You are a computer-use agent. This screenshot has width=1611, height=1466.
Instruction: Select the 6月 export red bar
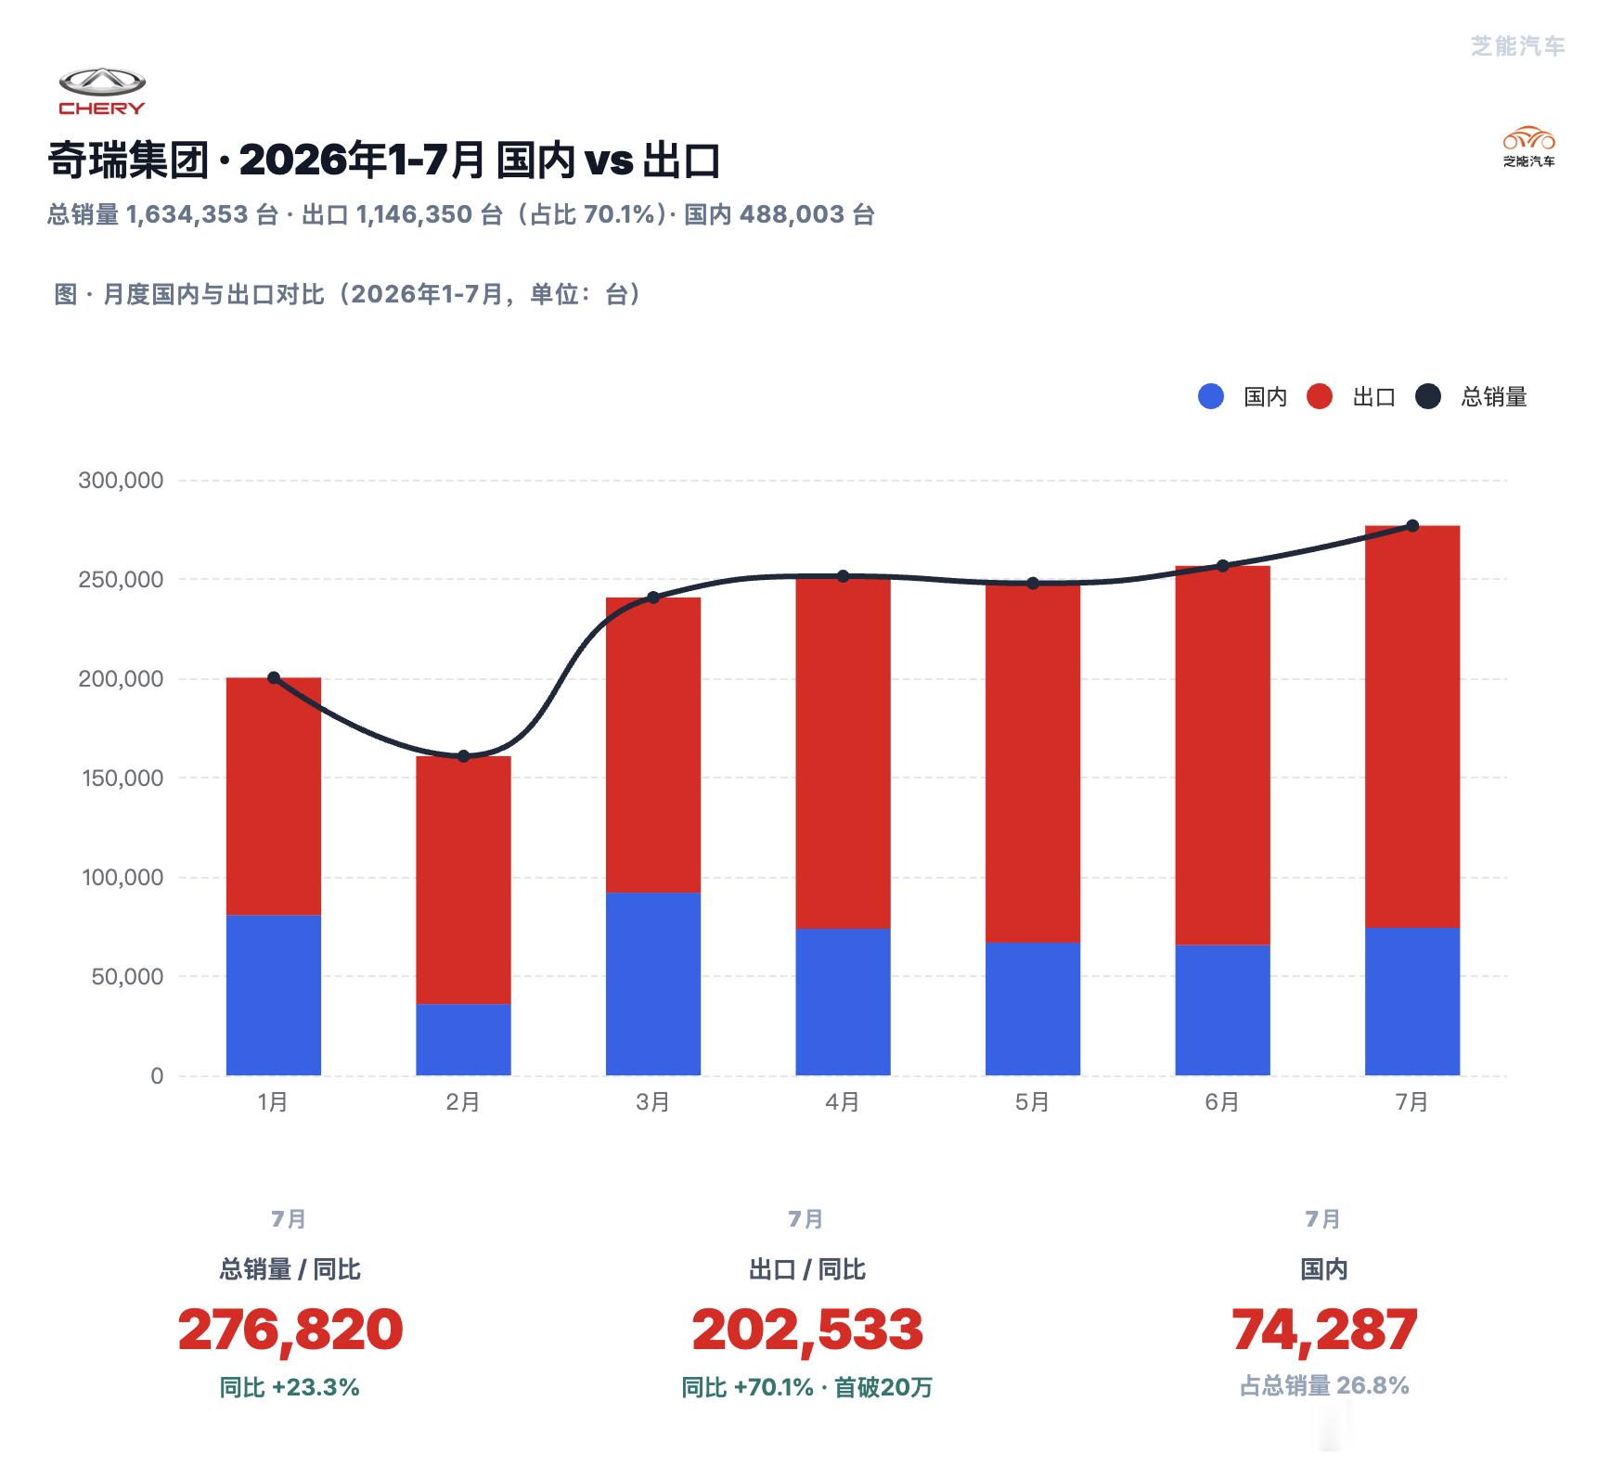pos(1222,756)
